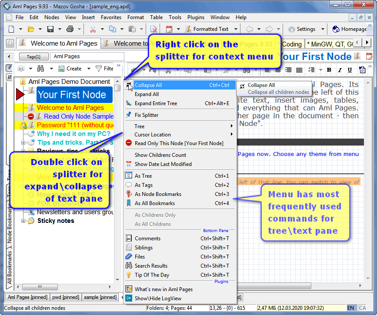Select the As Tags view option

(x=180, y=185)
